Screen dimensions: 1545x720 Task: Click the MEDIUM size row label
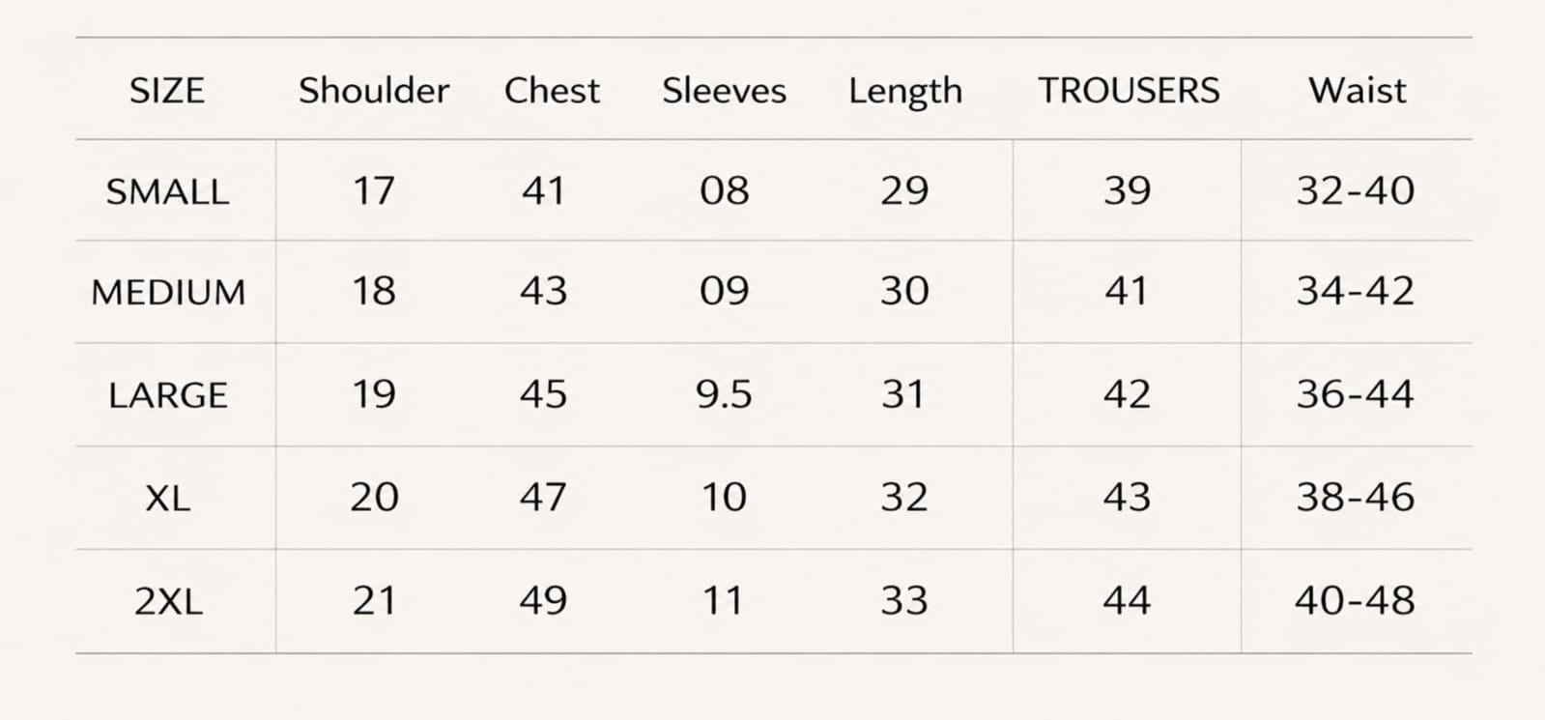168,293
